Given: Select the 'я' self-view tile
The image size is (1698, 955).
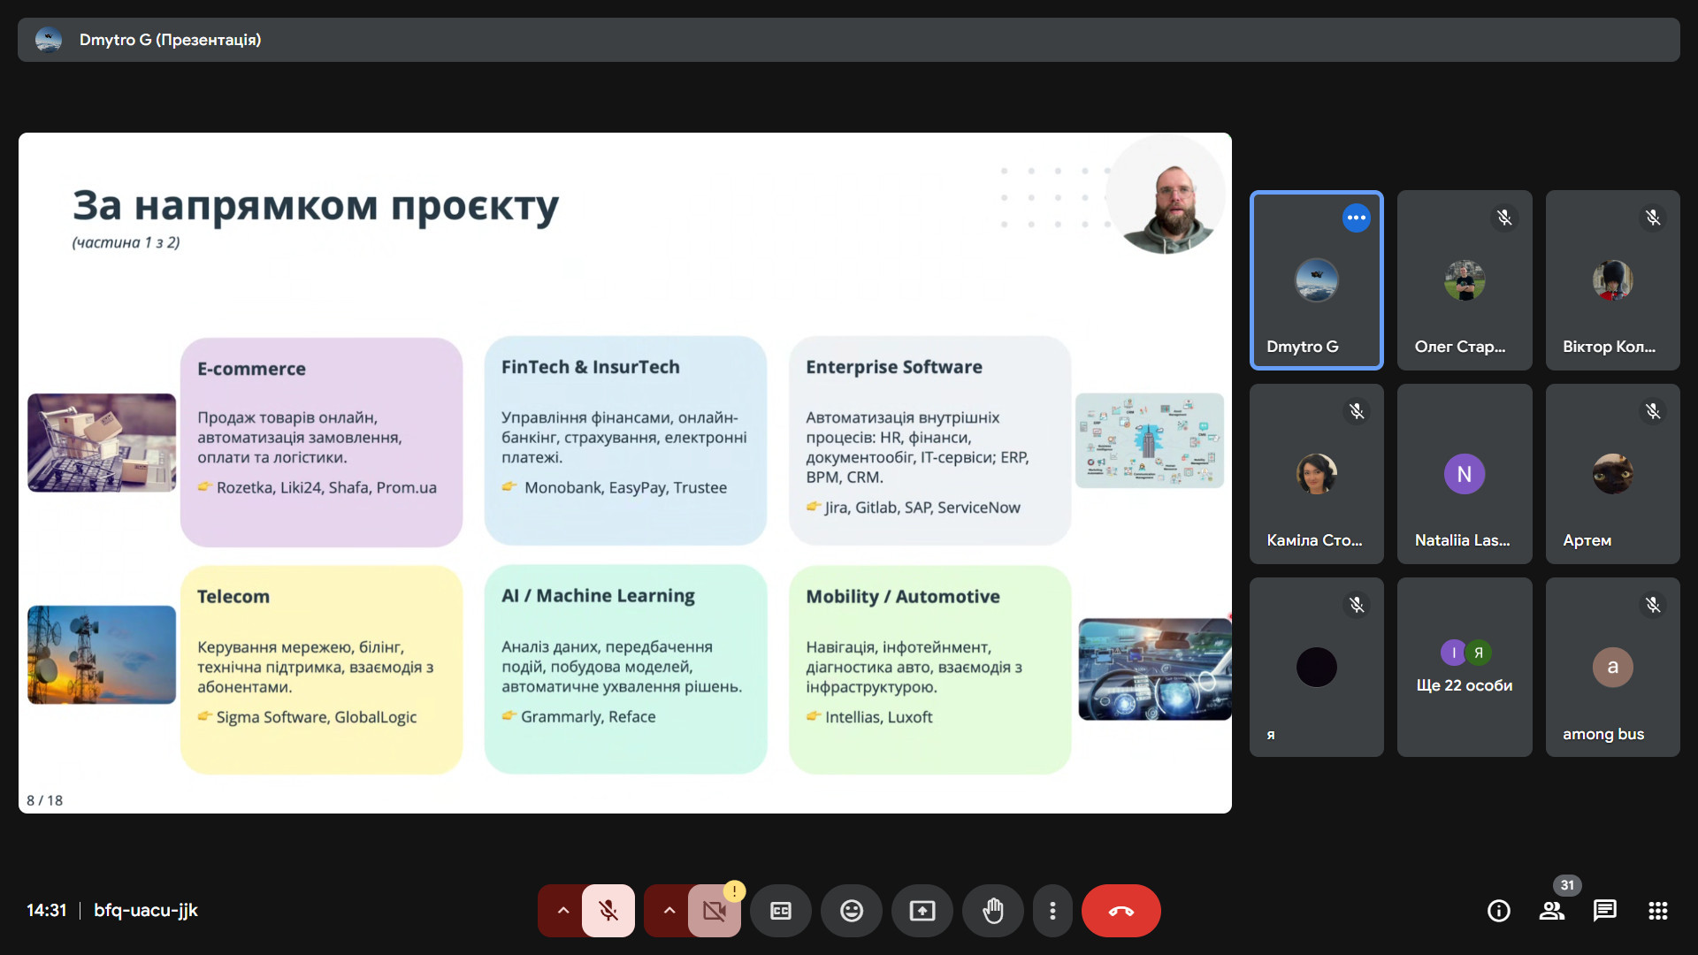Looking at the screenshot, I should (x=1317, y=668).
